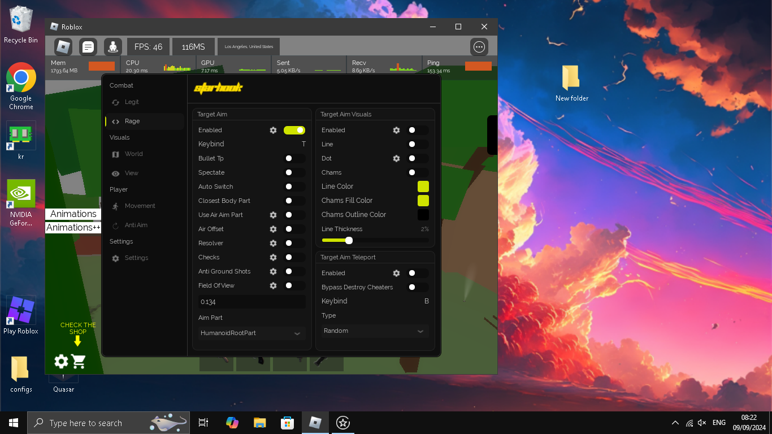Open the Movement player tab
The image size is (772, 434).
[145, 206]
